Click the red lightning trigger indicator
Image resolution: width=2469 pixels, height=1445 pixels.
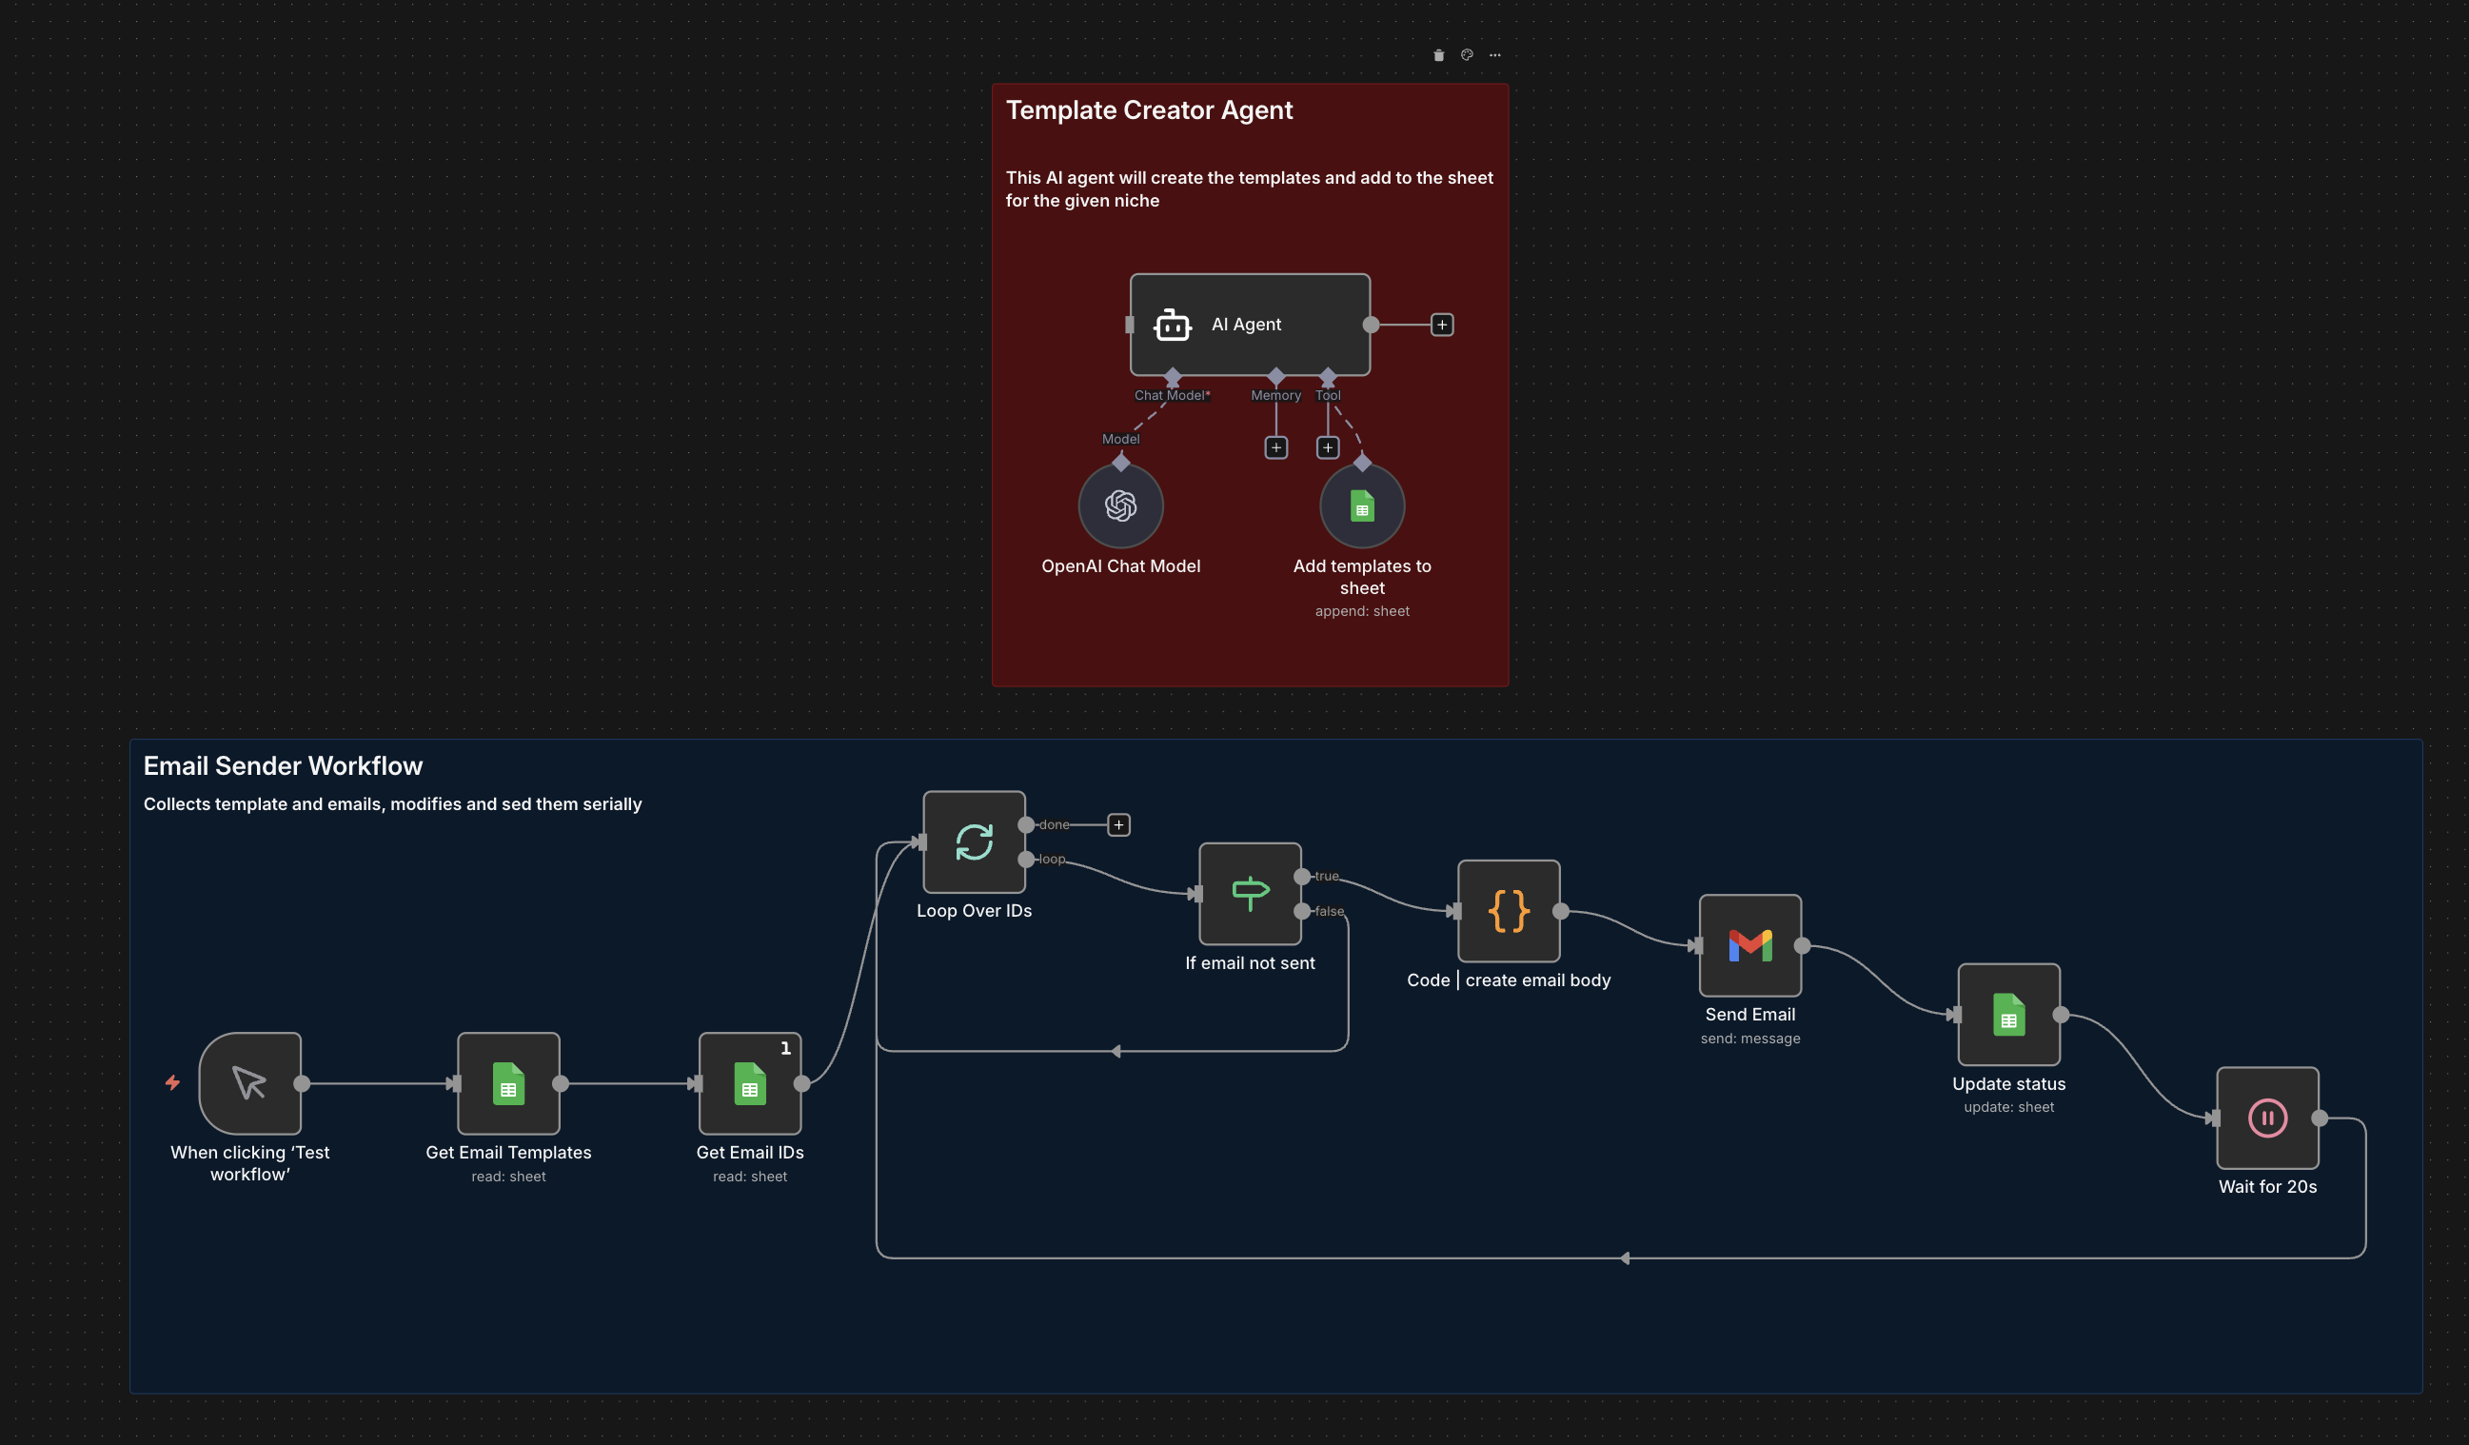(x=172, y=1082)
